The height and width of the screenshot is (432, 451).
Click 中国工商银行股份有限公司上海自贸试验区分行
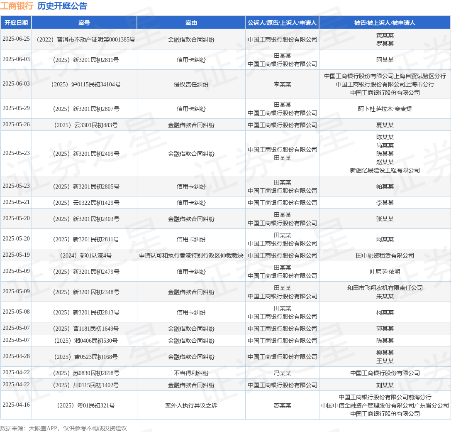(x=385, y=76)
